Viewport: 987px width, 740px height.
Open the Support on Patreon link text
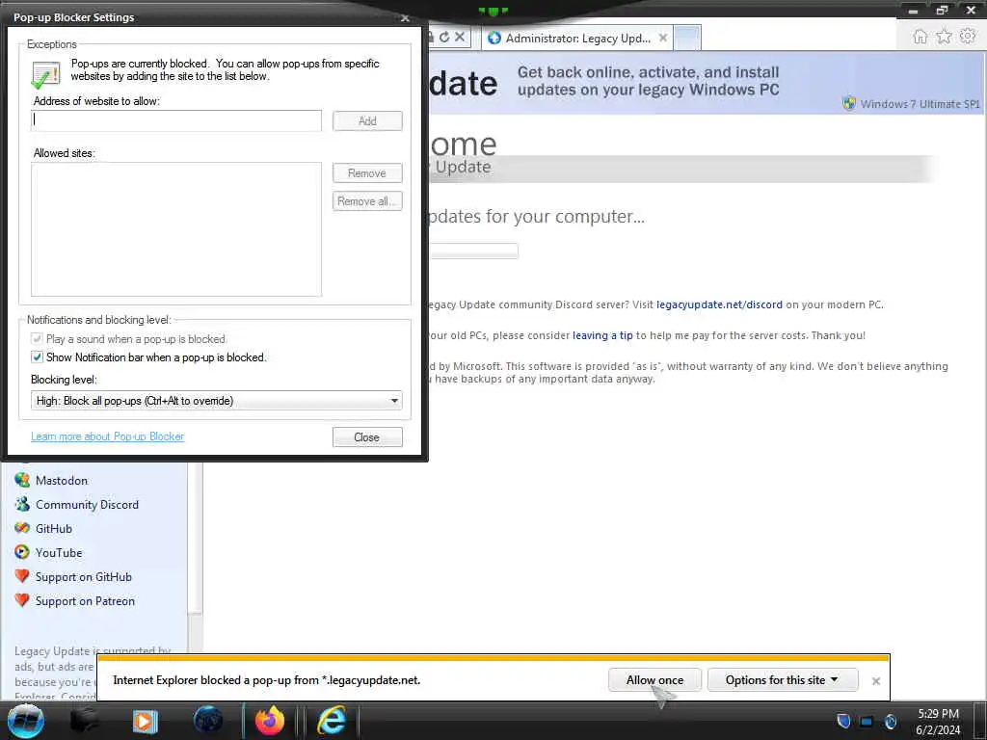click(85, 601)
